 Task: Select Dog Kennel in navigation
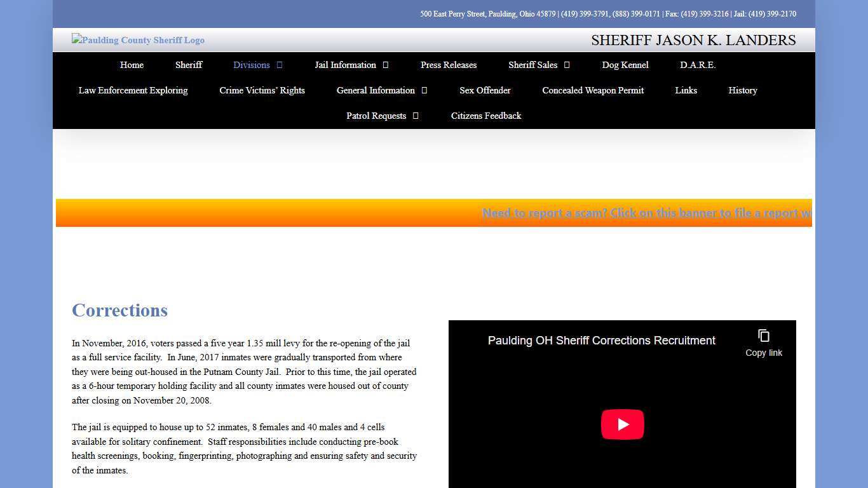pyautogui.click(x=625, y=65)
